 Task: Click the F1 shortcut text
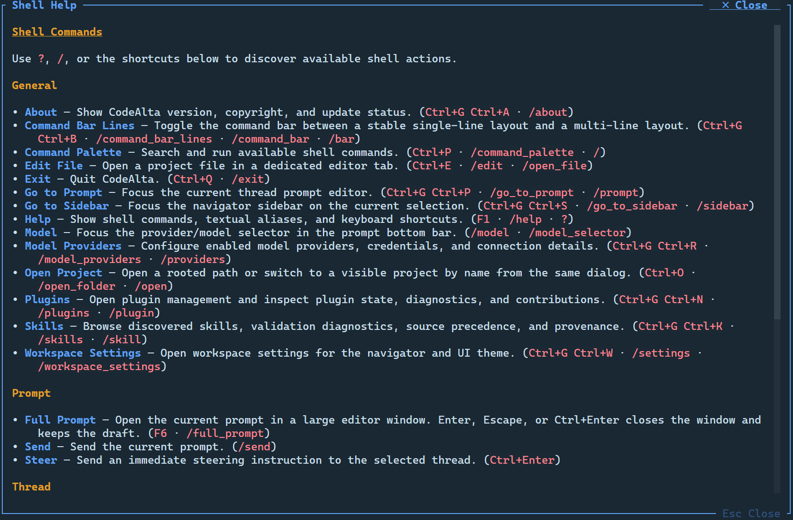tap(483, 219)
